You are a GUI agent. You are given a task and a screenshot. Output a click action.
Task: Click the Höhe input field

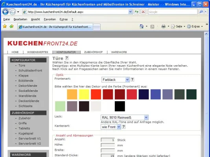[108, 145]
